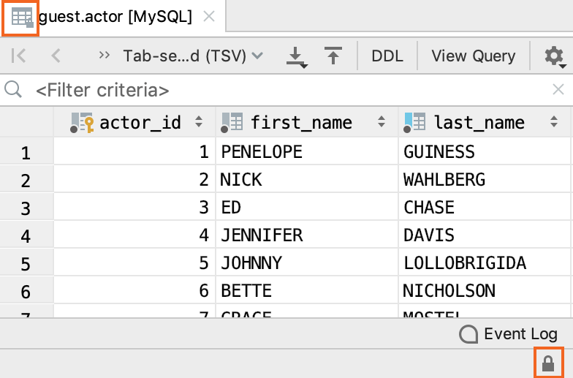The height and width of the screenshot is (378, 573).
Task: Sort by the actor_id column arrows
Action: 199,121
